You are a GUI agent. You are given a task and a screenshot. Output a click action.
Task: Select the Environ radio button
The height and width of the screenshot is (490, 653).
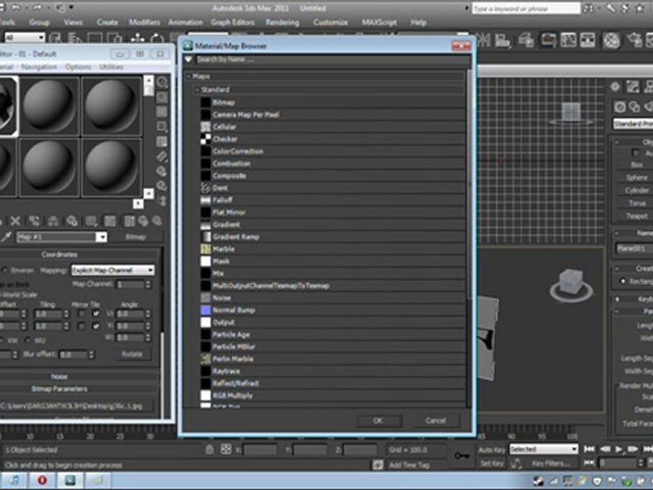tap(5, 270)
